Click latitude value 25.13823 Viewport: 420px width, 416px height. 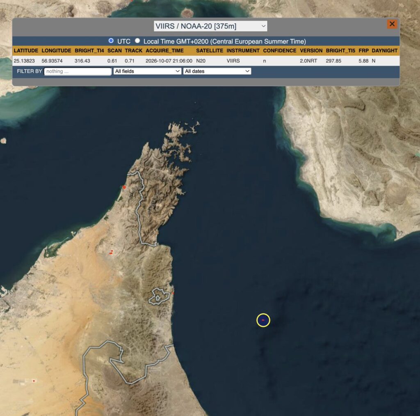point(24,61)
